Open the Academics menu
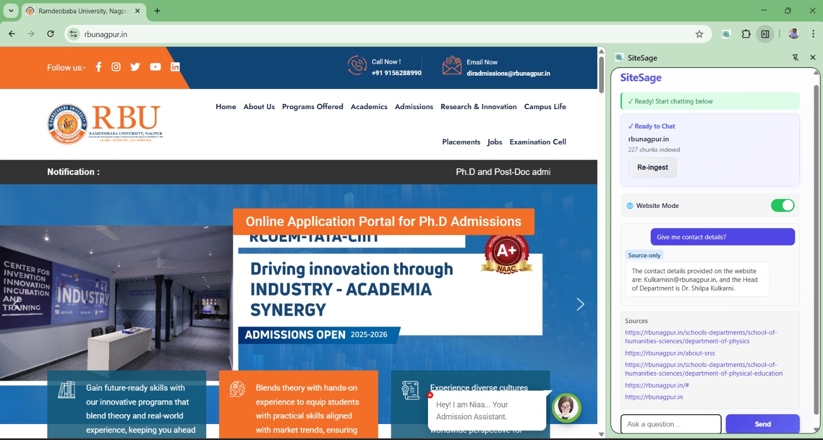823x440 pixels. coord(369,107)
